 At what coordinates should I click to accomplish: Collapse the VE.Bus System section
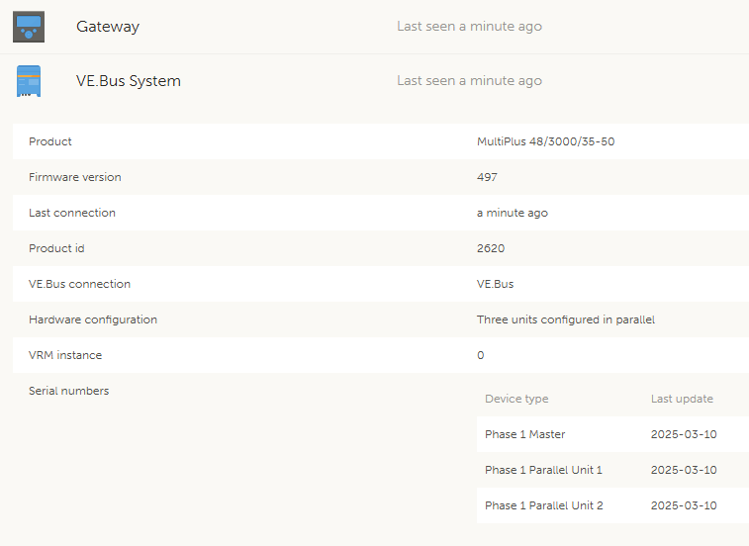pos(129,81)
